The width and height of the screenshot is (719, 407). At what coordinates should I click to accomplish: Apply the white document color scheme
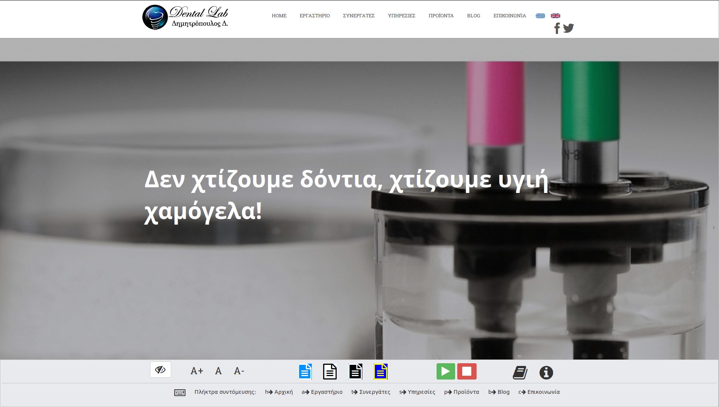click(x=330, y=372)
